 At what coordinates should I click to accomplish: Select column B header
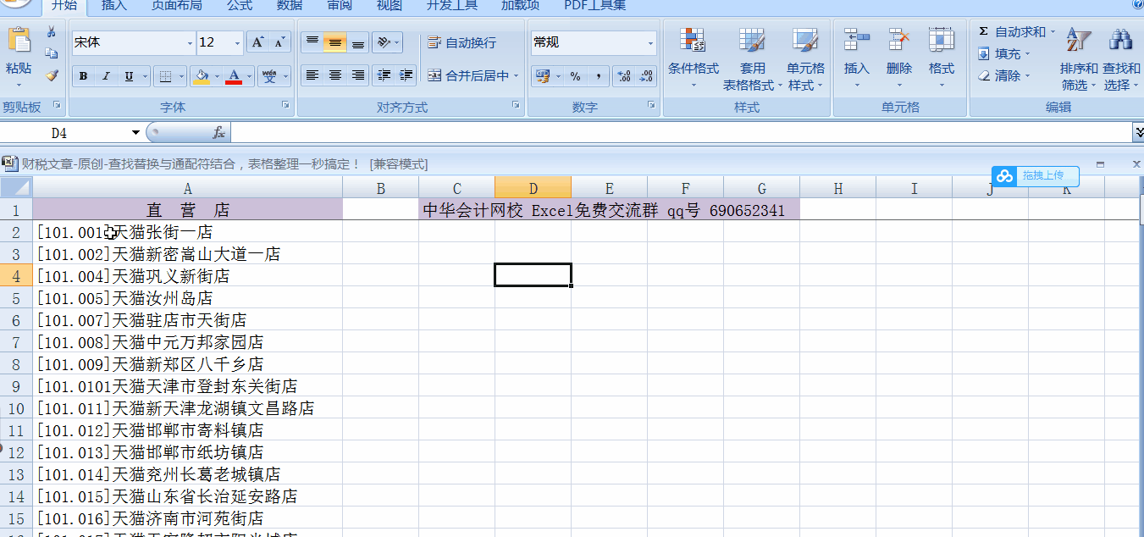pyautogui.click(x=380, y=188)
